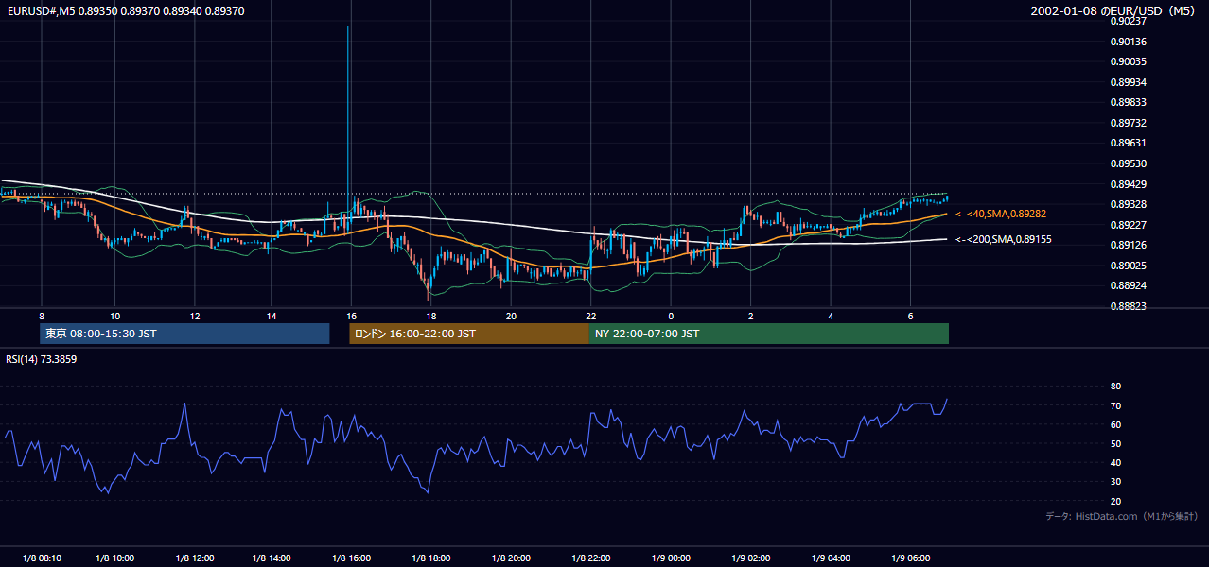This screenshot has width=1209, height=567.
Task: Click the RSI(14) 73.3859 indicator label
Action: tap(42, 359)
